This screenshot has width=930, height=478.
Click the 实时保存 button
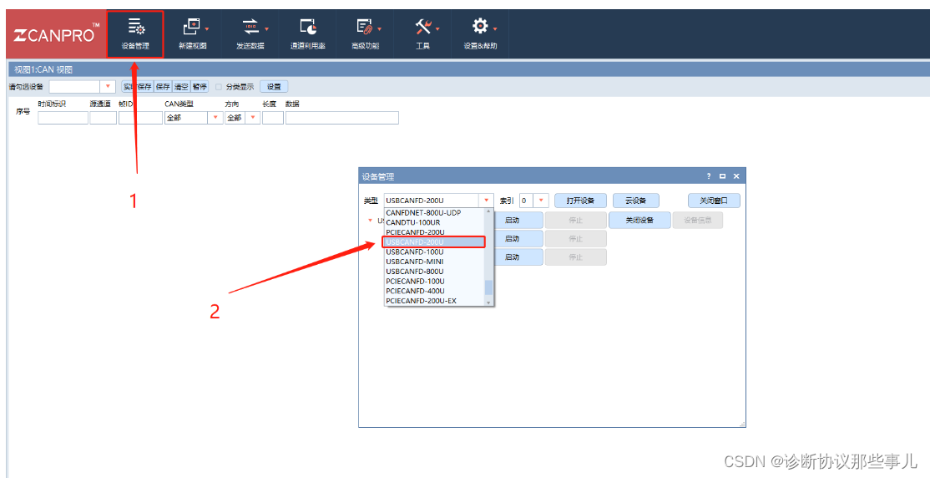pyautogui.click(x=138, y=87)
